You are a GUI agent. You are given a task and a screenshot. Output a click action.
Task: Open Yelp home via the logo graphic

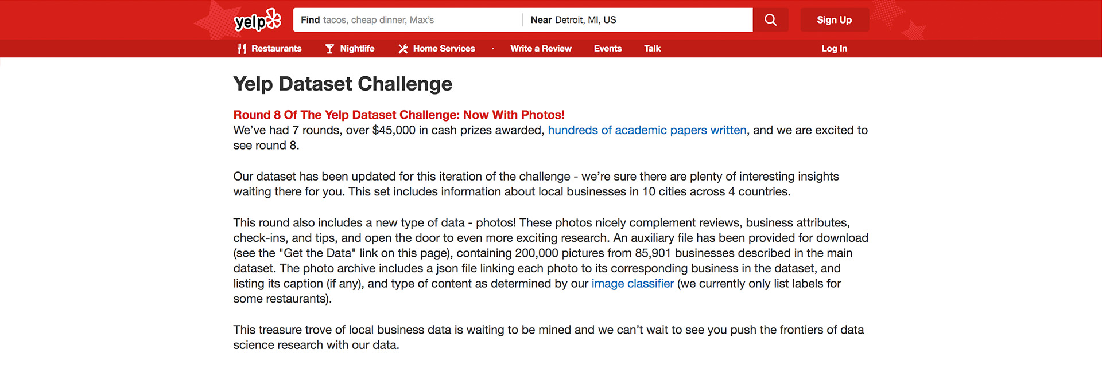click(257, 19)
